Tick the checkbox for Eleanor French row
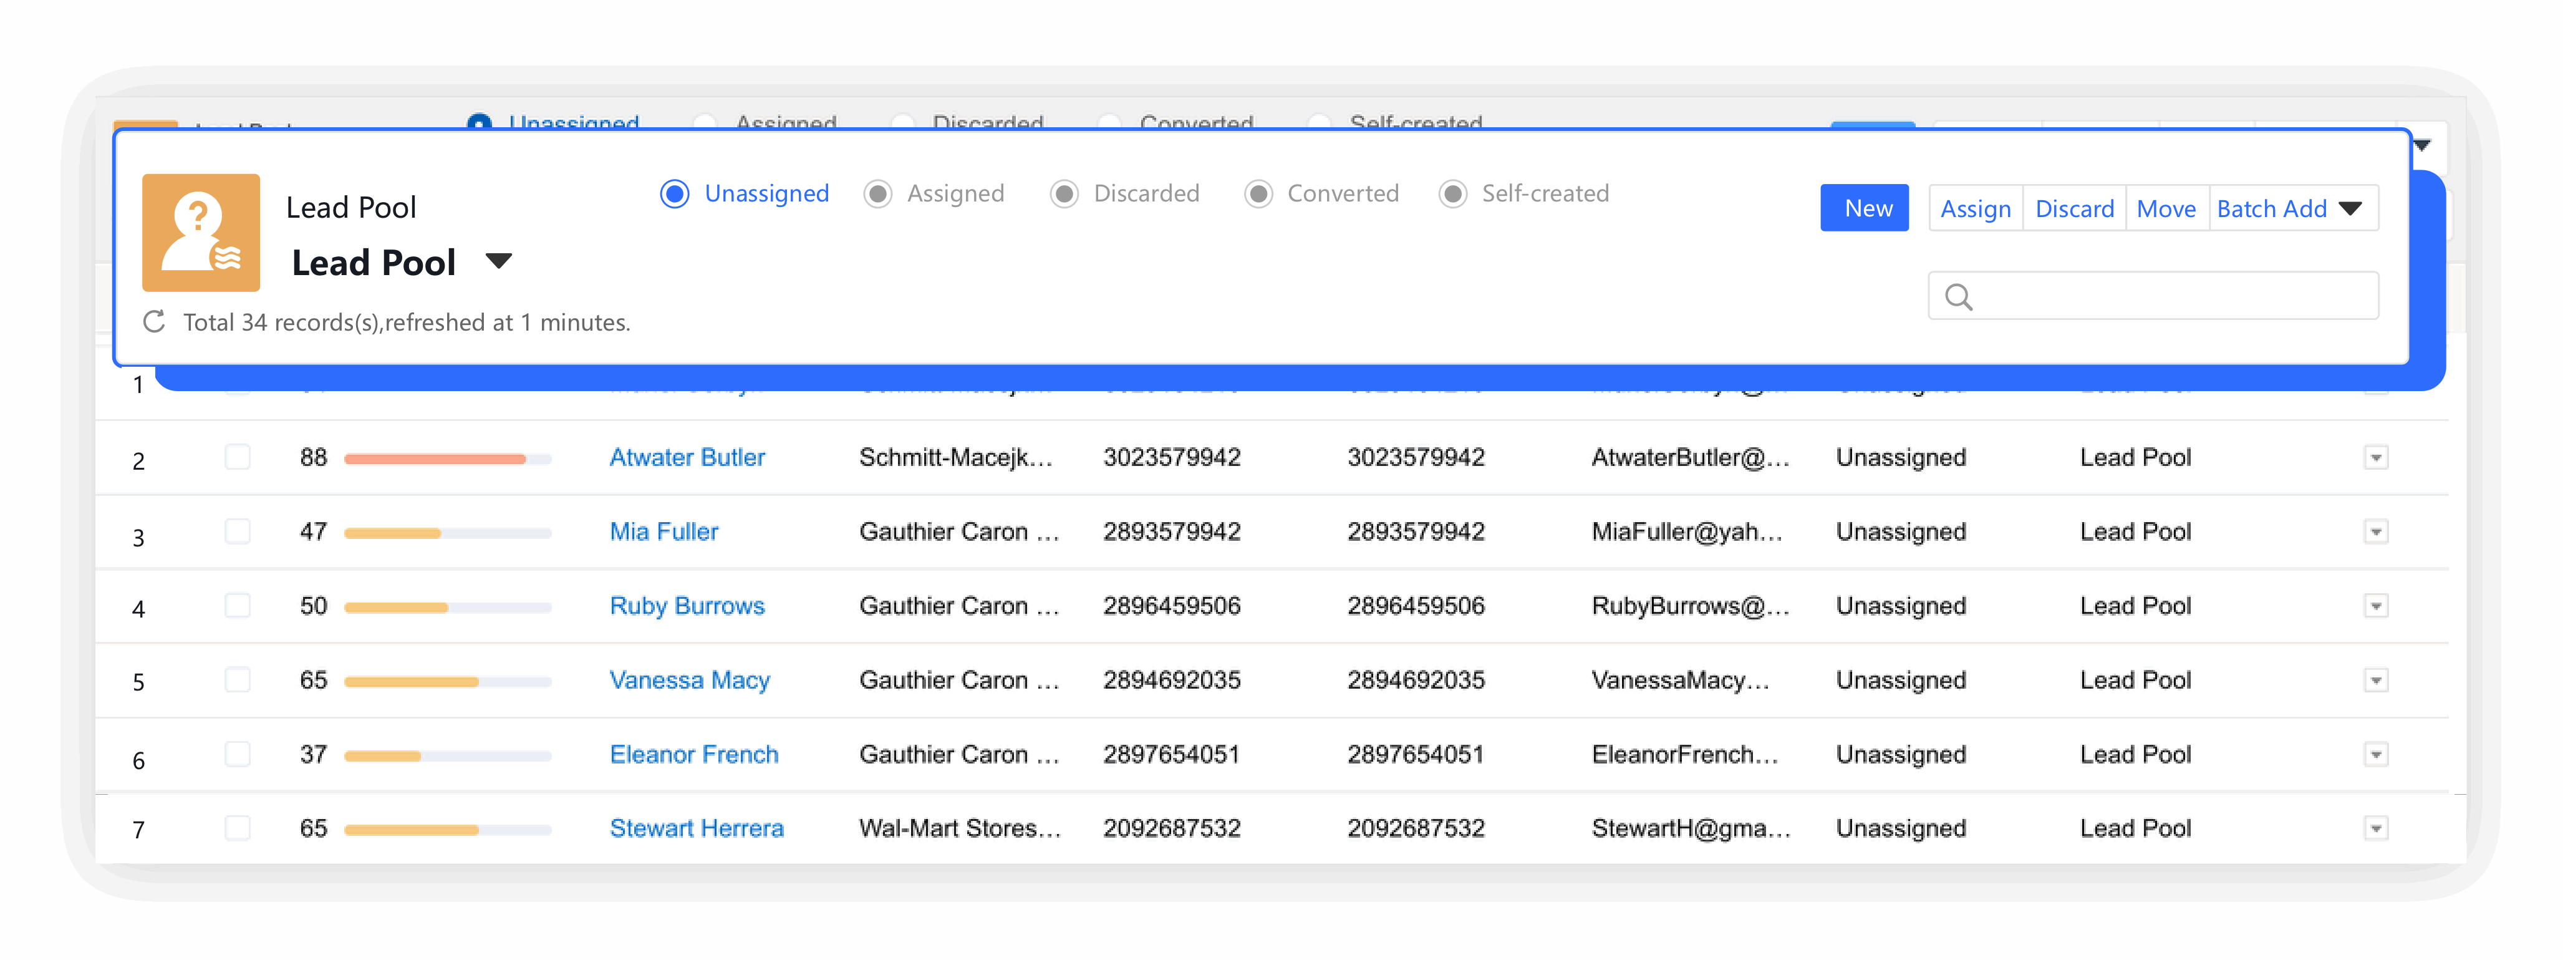Screen dimensions: 2563x960 point(238,754)
